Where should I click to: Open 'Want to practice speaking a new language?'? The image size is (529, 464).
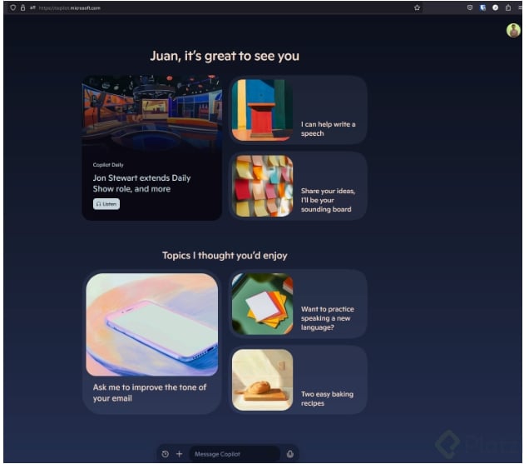click(x=298, y=304)
